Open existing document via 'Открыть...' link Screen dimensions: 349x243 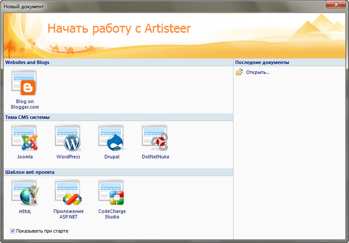[257, 72]
